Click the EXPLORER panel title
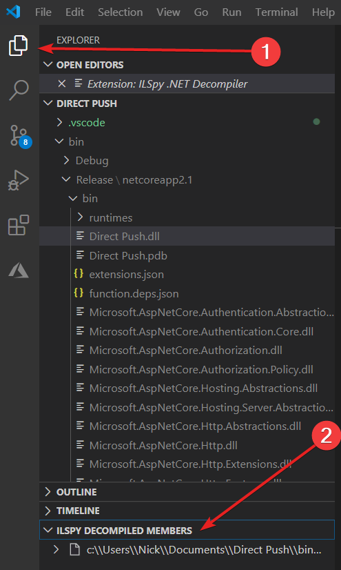The height and width of the screenshot is (570, 341). pos(78,40)
